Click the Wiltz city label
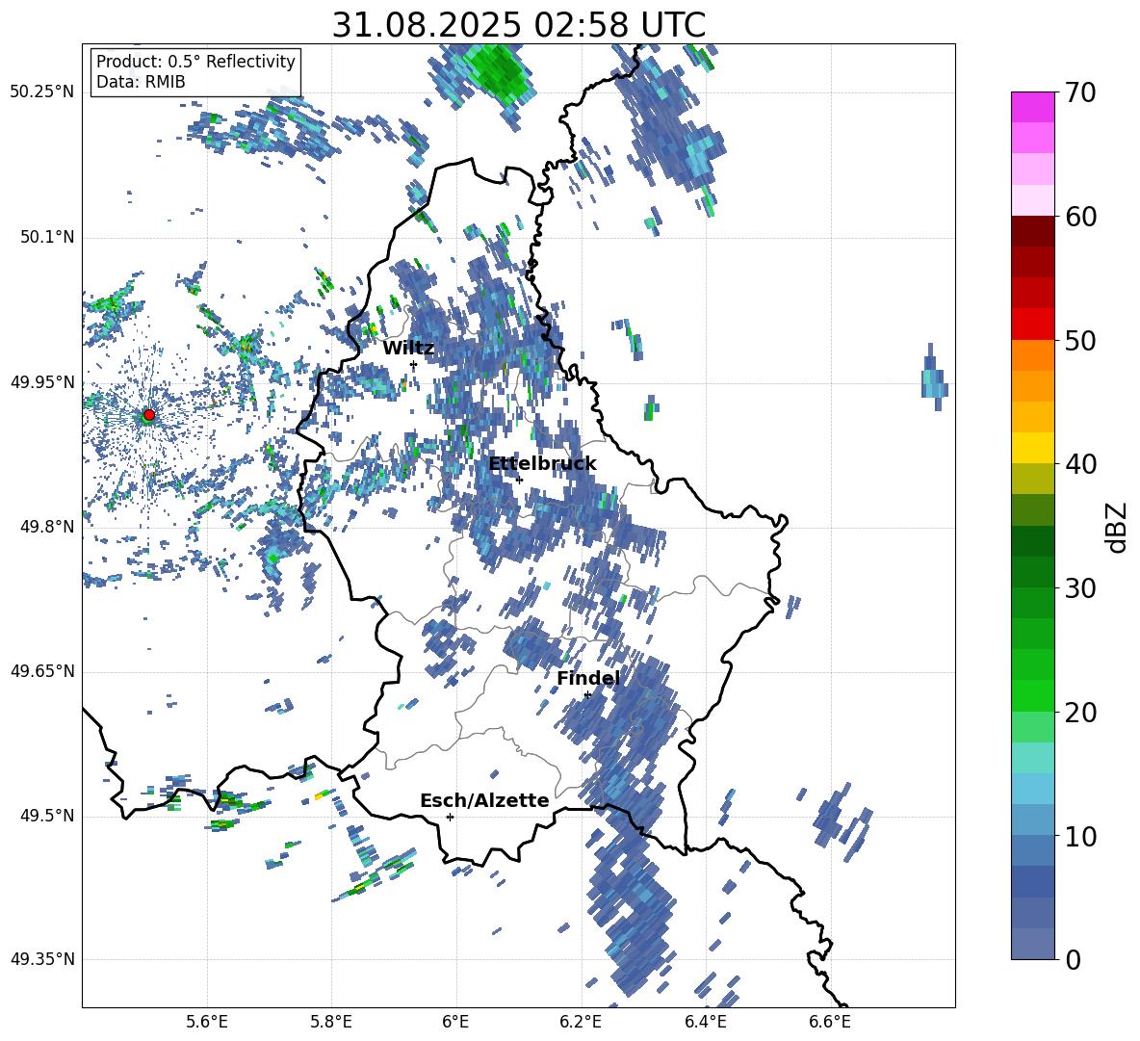 click(x=408, y=349)
